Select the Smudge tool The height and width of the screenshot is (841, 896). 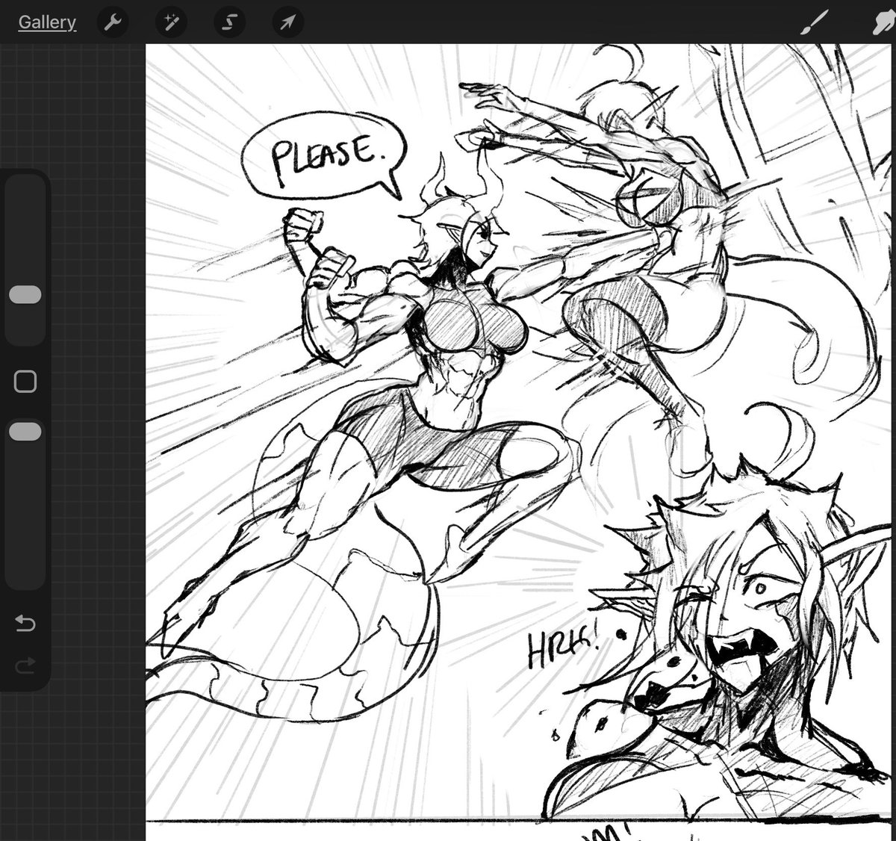coord(883,22)
